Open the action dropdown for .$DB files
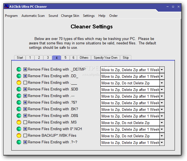187x161 pixels. [162, 90]
